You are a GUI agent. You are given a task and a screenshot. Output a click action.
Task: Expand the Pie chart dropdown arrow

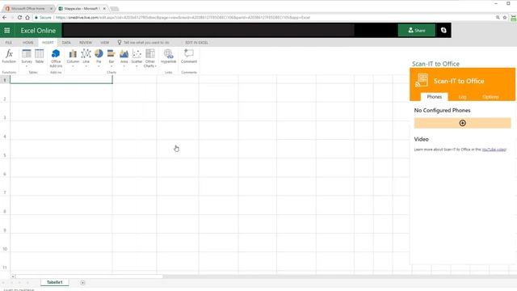[99, 66]
